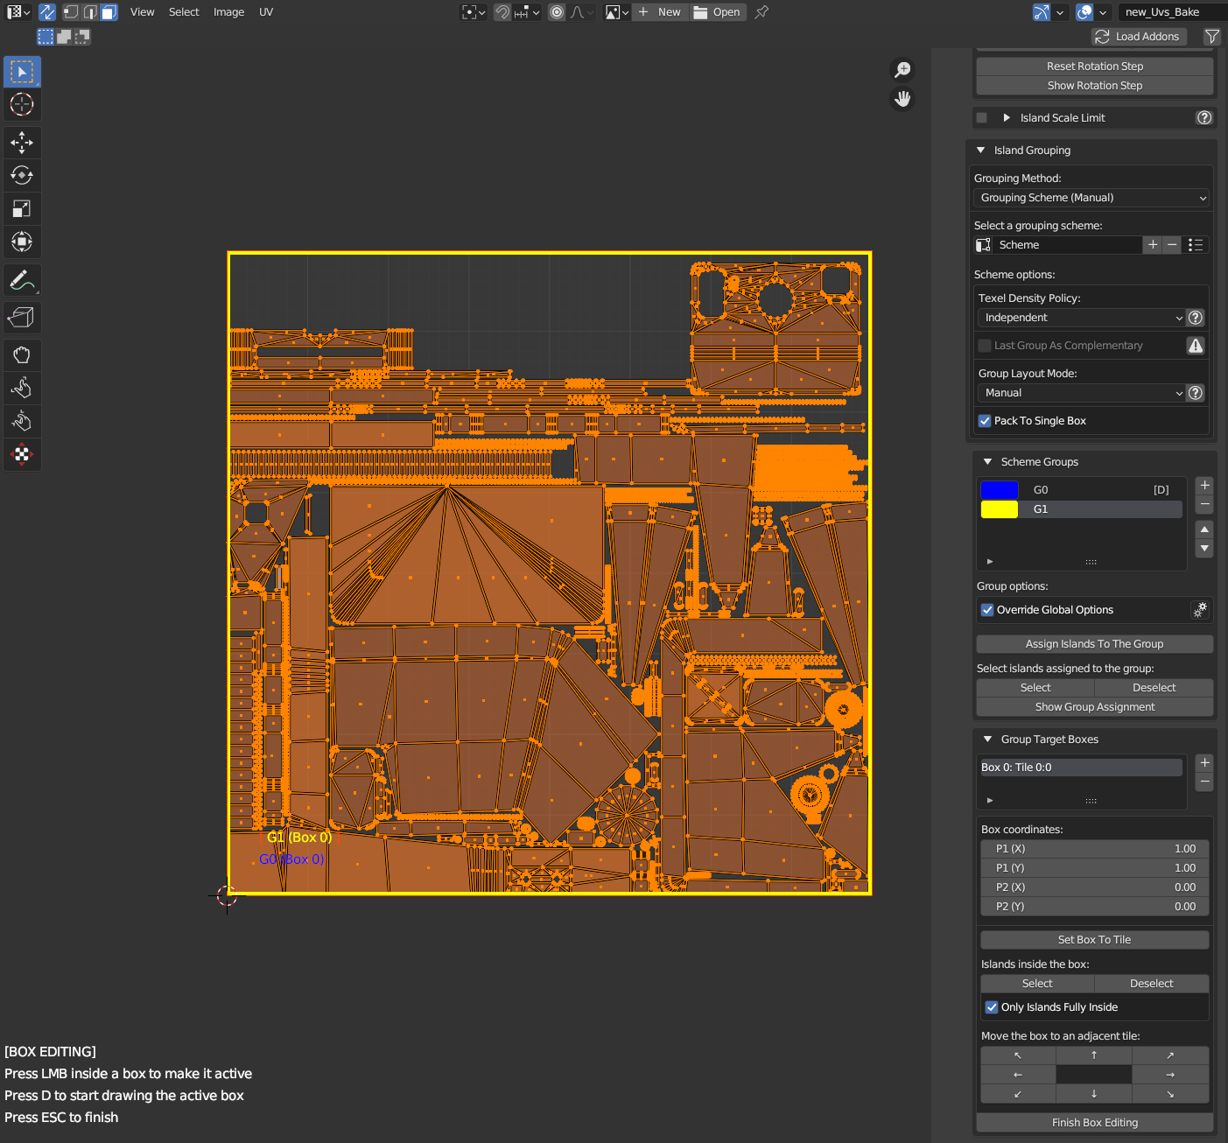Select the Cursor tool in the left toolbar
The image size is (1228, 1143).
coord(22,104)
